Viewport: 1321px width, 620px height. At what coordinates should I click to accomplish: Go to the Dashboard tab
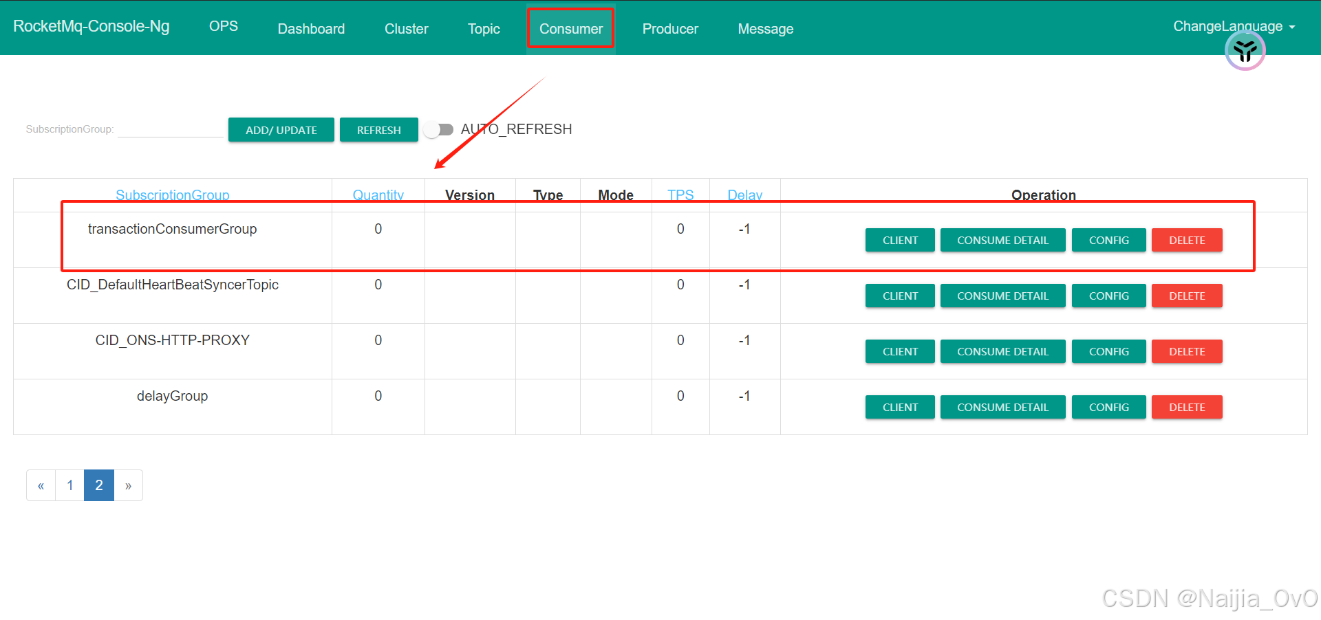point(311,29)
